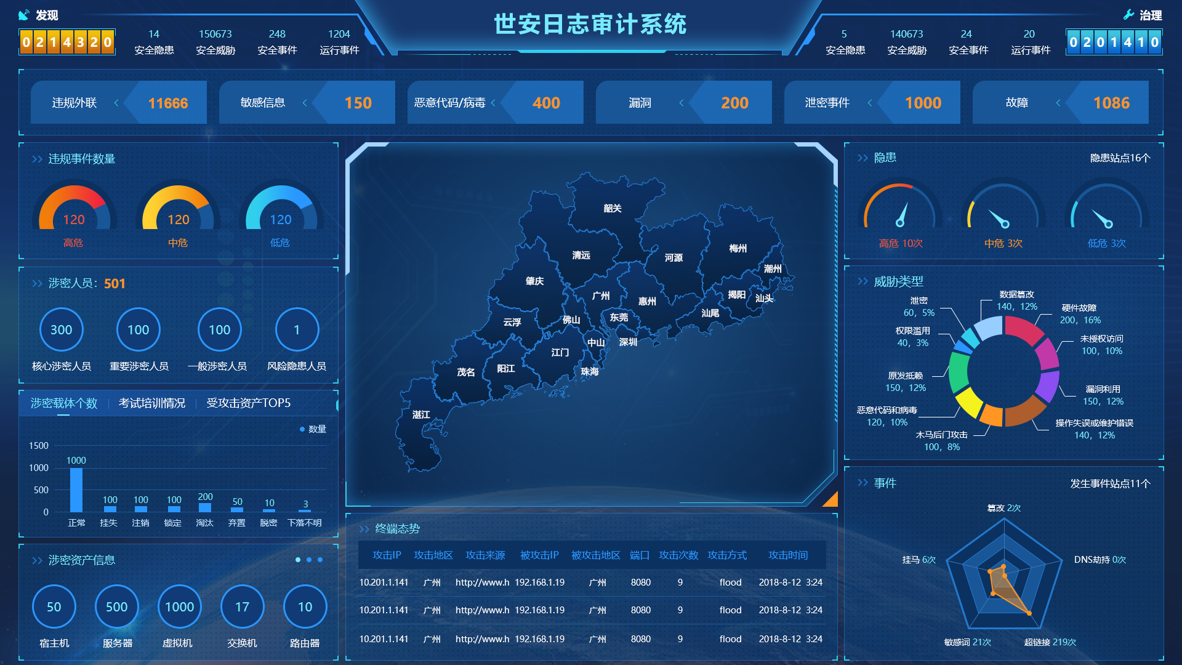Click the double-arrow icon beside 威胁类型
Viewport: 1182px width, 665px height.
click(x=862, y=281)
